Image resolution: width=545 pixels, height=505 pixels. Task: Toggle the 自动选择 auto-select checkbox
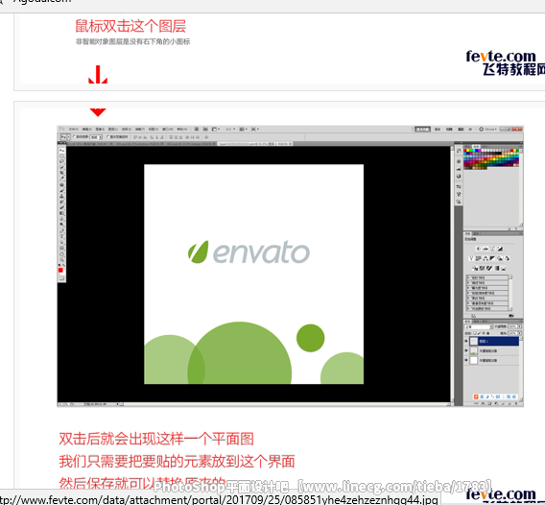(74, 136)
